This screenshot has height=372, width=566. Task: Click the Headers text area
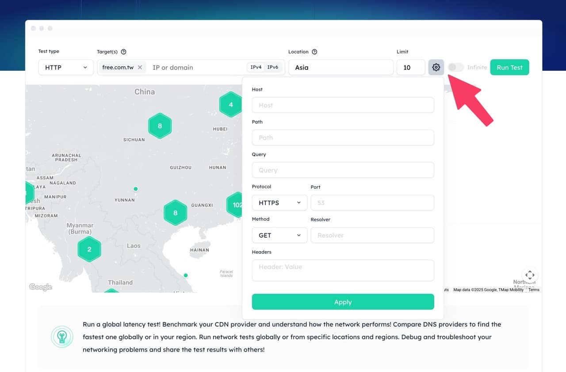point(343,270)
